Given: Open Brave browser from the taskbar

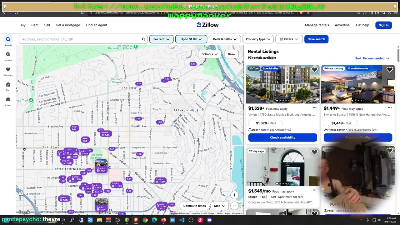Looking at the screenshot, I should [136, 220].
